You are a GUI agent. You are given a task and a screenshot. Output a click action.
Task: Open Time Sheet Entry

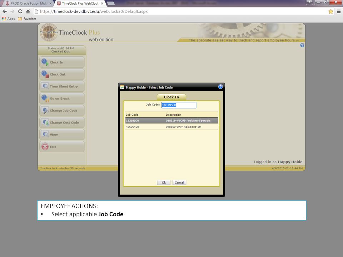coord(62,86)
